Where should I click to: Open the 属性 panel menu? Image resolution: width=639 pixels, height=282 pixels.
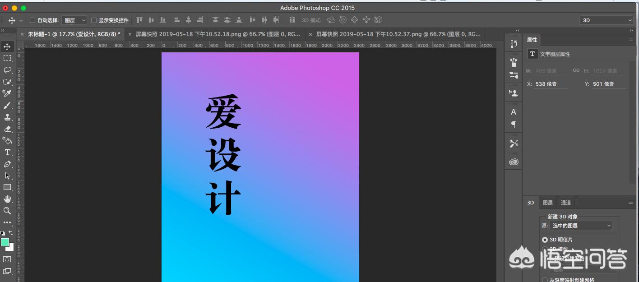(x=632, y=40)
